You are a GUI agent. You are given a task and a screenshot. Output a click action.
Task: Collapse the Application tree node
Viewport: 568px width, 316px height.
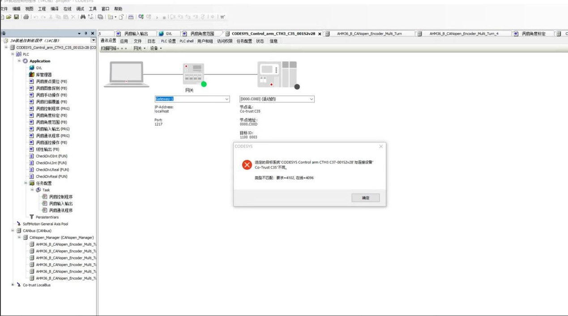point(19,61)
